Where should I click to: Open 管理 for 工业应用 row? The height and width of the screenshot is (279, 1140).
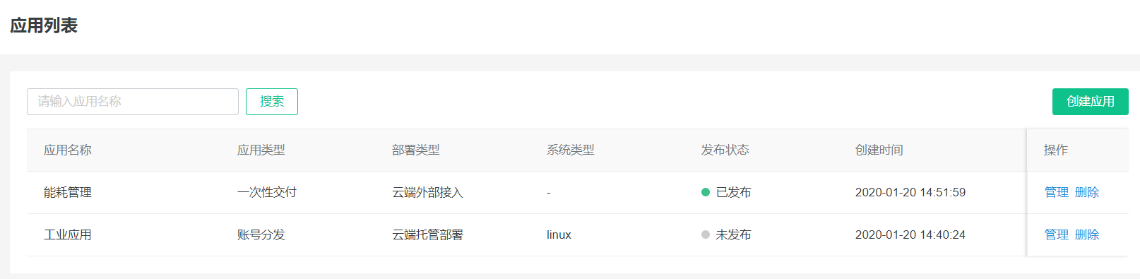point(1057,235)
